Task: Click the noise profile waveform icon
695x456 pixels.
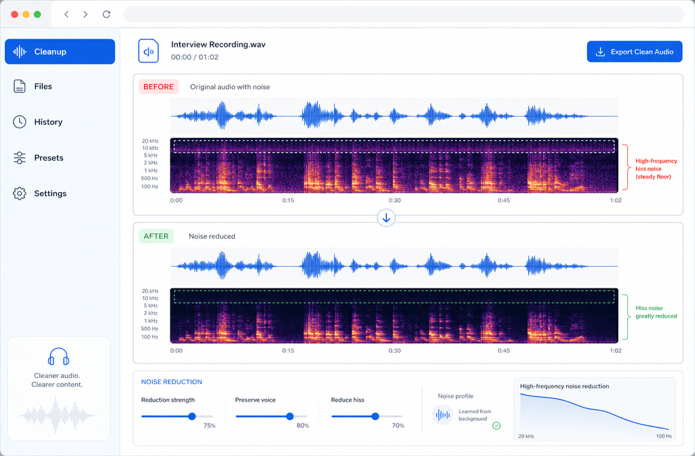Action: click(x=443, y=415)
